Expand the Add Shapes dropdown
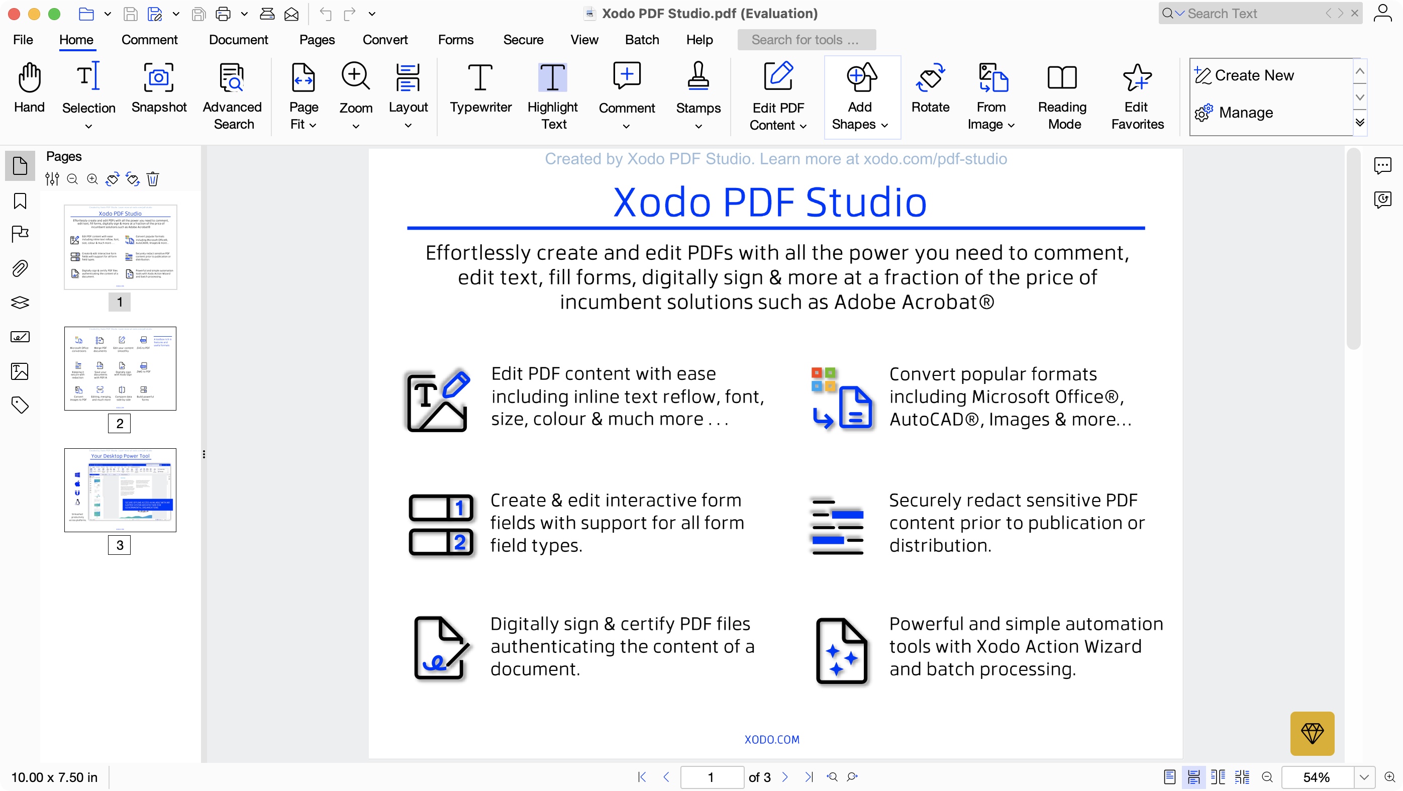This screenshot has width=1403, height=791. point(884,125)
